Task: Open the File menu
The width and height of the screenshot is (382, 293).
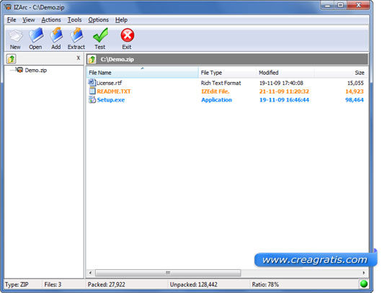Action: [12, 19]
